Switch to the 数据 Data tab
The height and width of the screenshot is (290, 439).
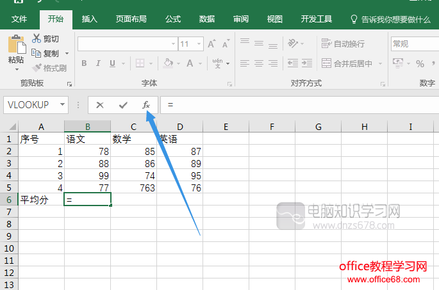coord(206,19)
